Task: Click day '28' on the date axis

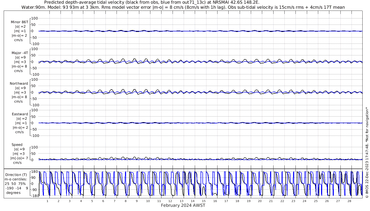Action: [x=349, y=201]
